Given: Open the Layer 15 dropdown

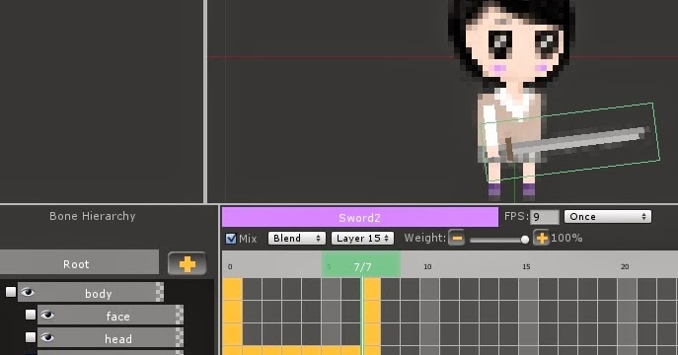Looking at the screenshot, I should click(x=362, y=239).
